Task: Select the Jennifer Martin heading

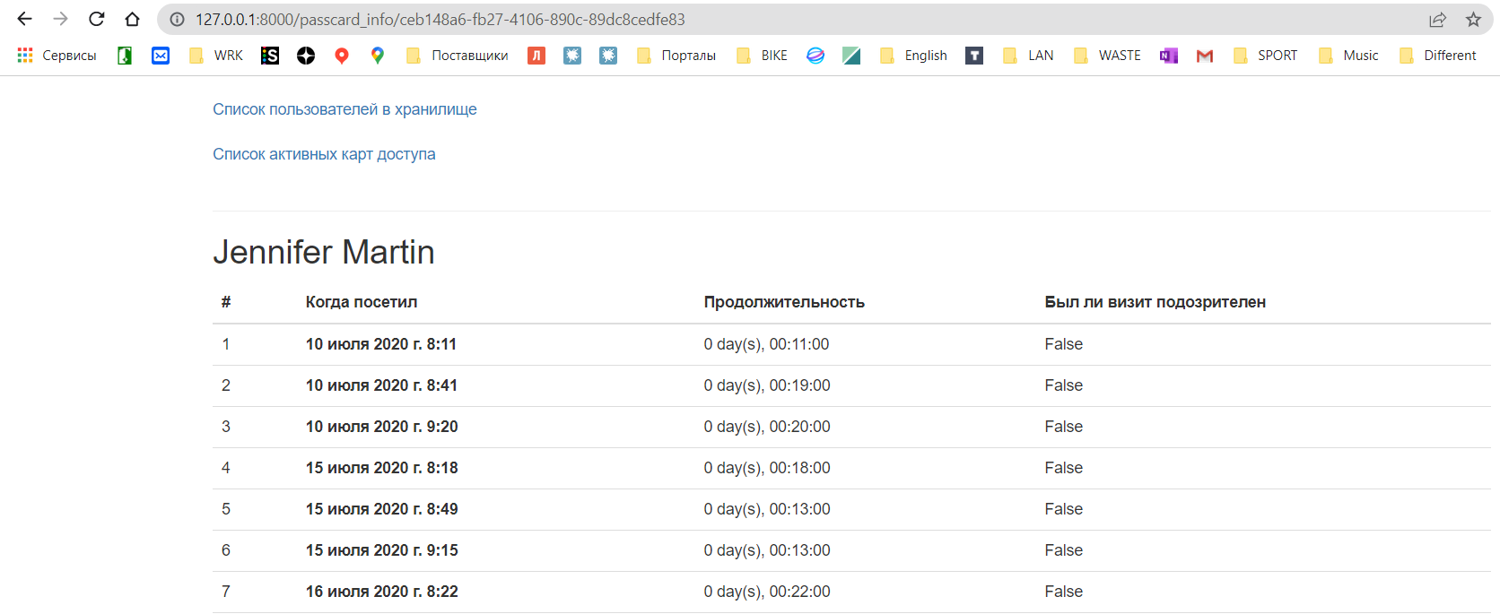Action: point(324,252)
